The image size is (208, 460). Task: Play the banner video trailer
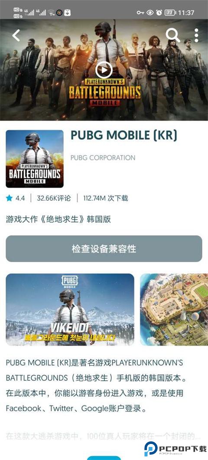click(104, 70)
